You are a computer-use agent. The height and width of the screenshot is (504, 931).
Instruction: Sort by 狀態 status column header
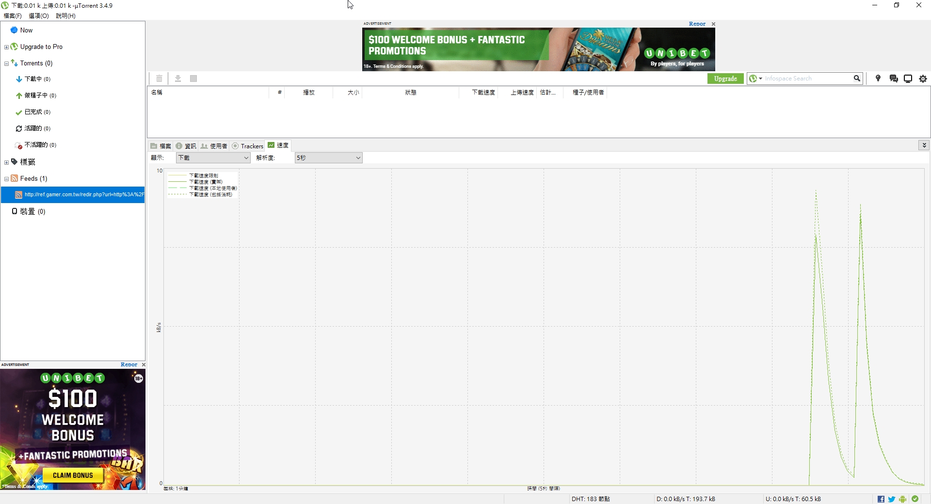click(x=411, y=92)
